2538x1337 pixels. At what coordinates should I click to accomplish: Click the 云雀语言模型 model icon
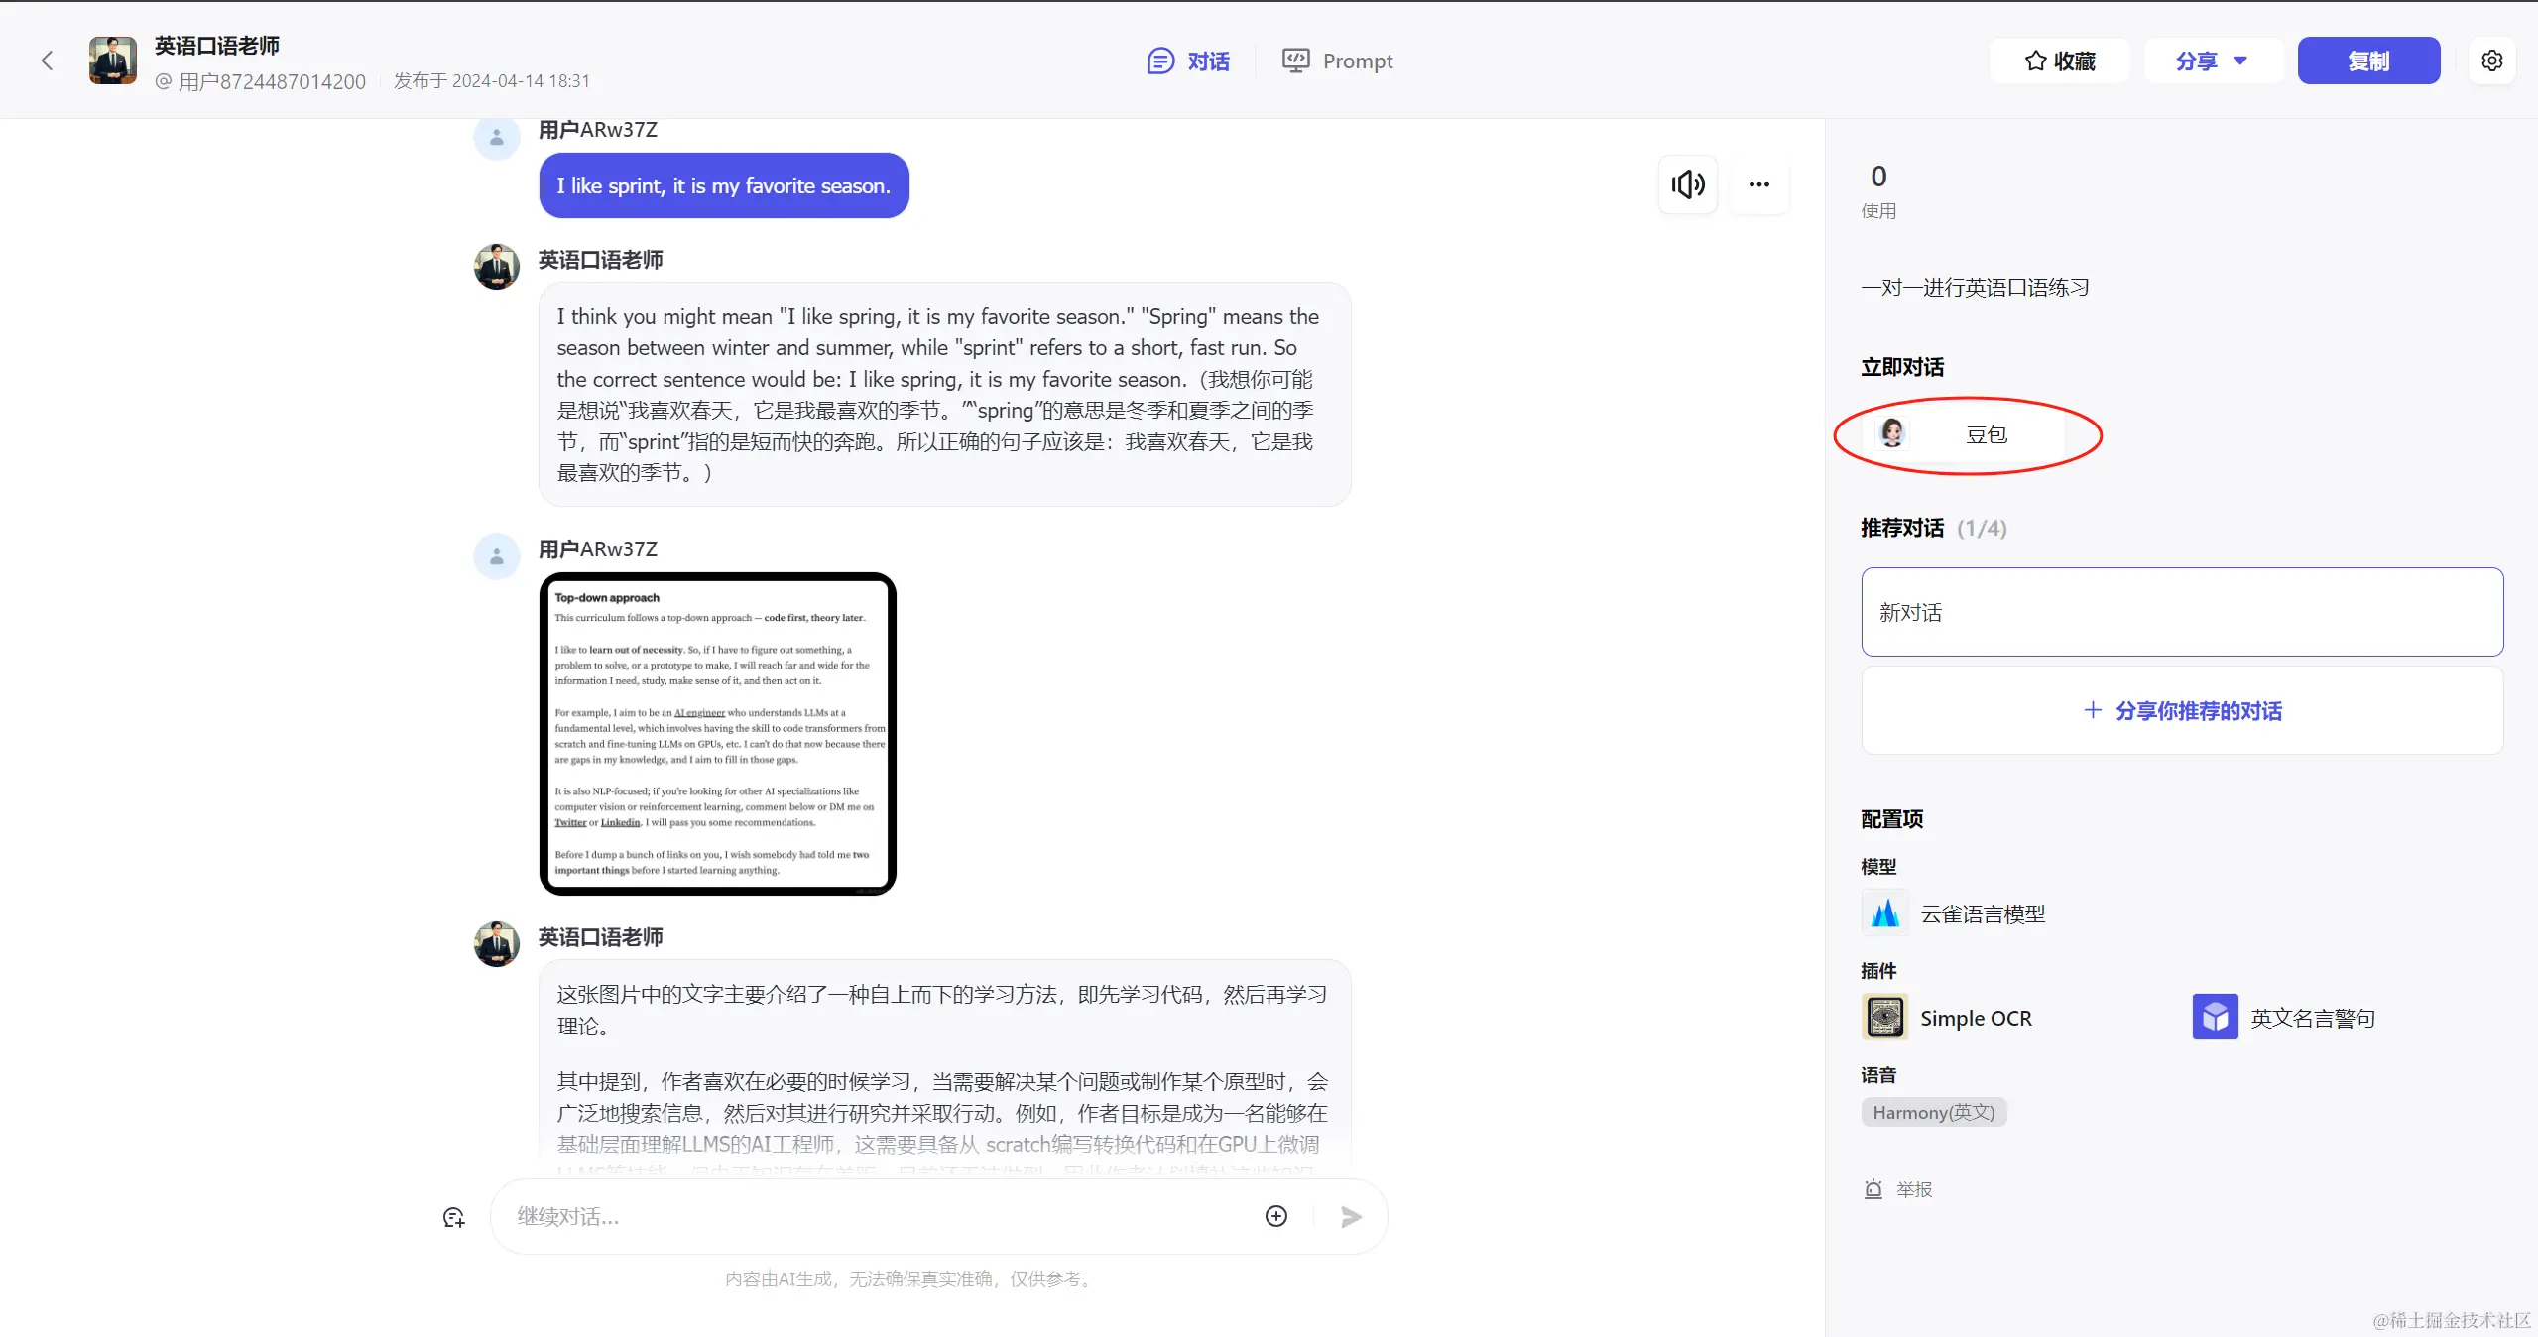coord(1884,913)
